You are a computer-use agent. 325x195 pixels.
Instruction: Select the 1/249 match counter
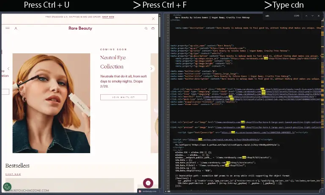click(296, 16)
